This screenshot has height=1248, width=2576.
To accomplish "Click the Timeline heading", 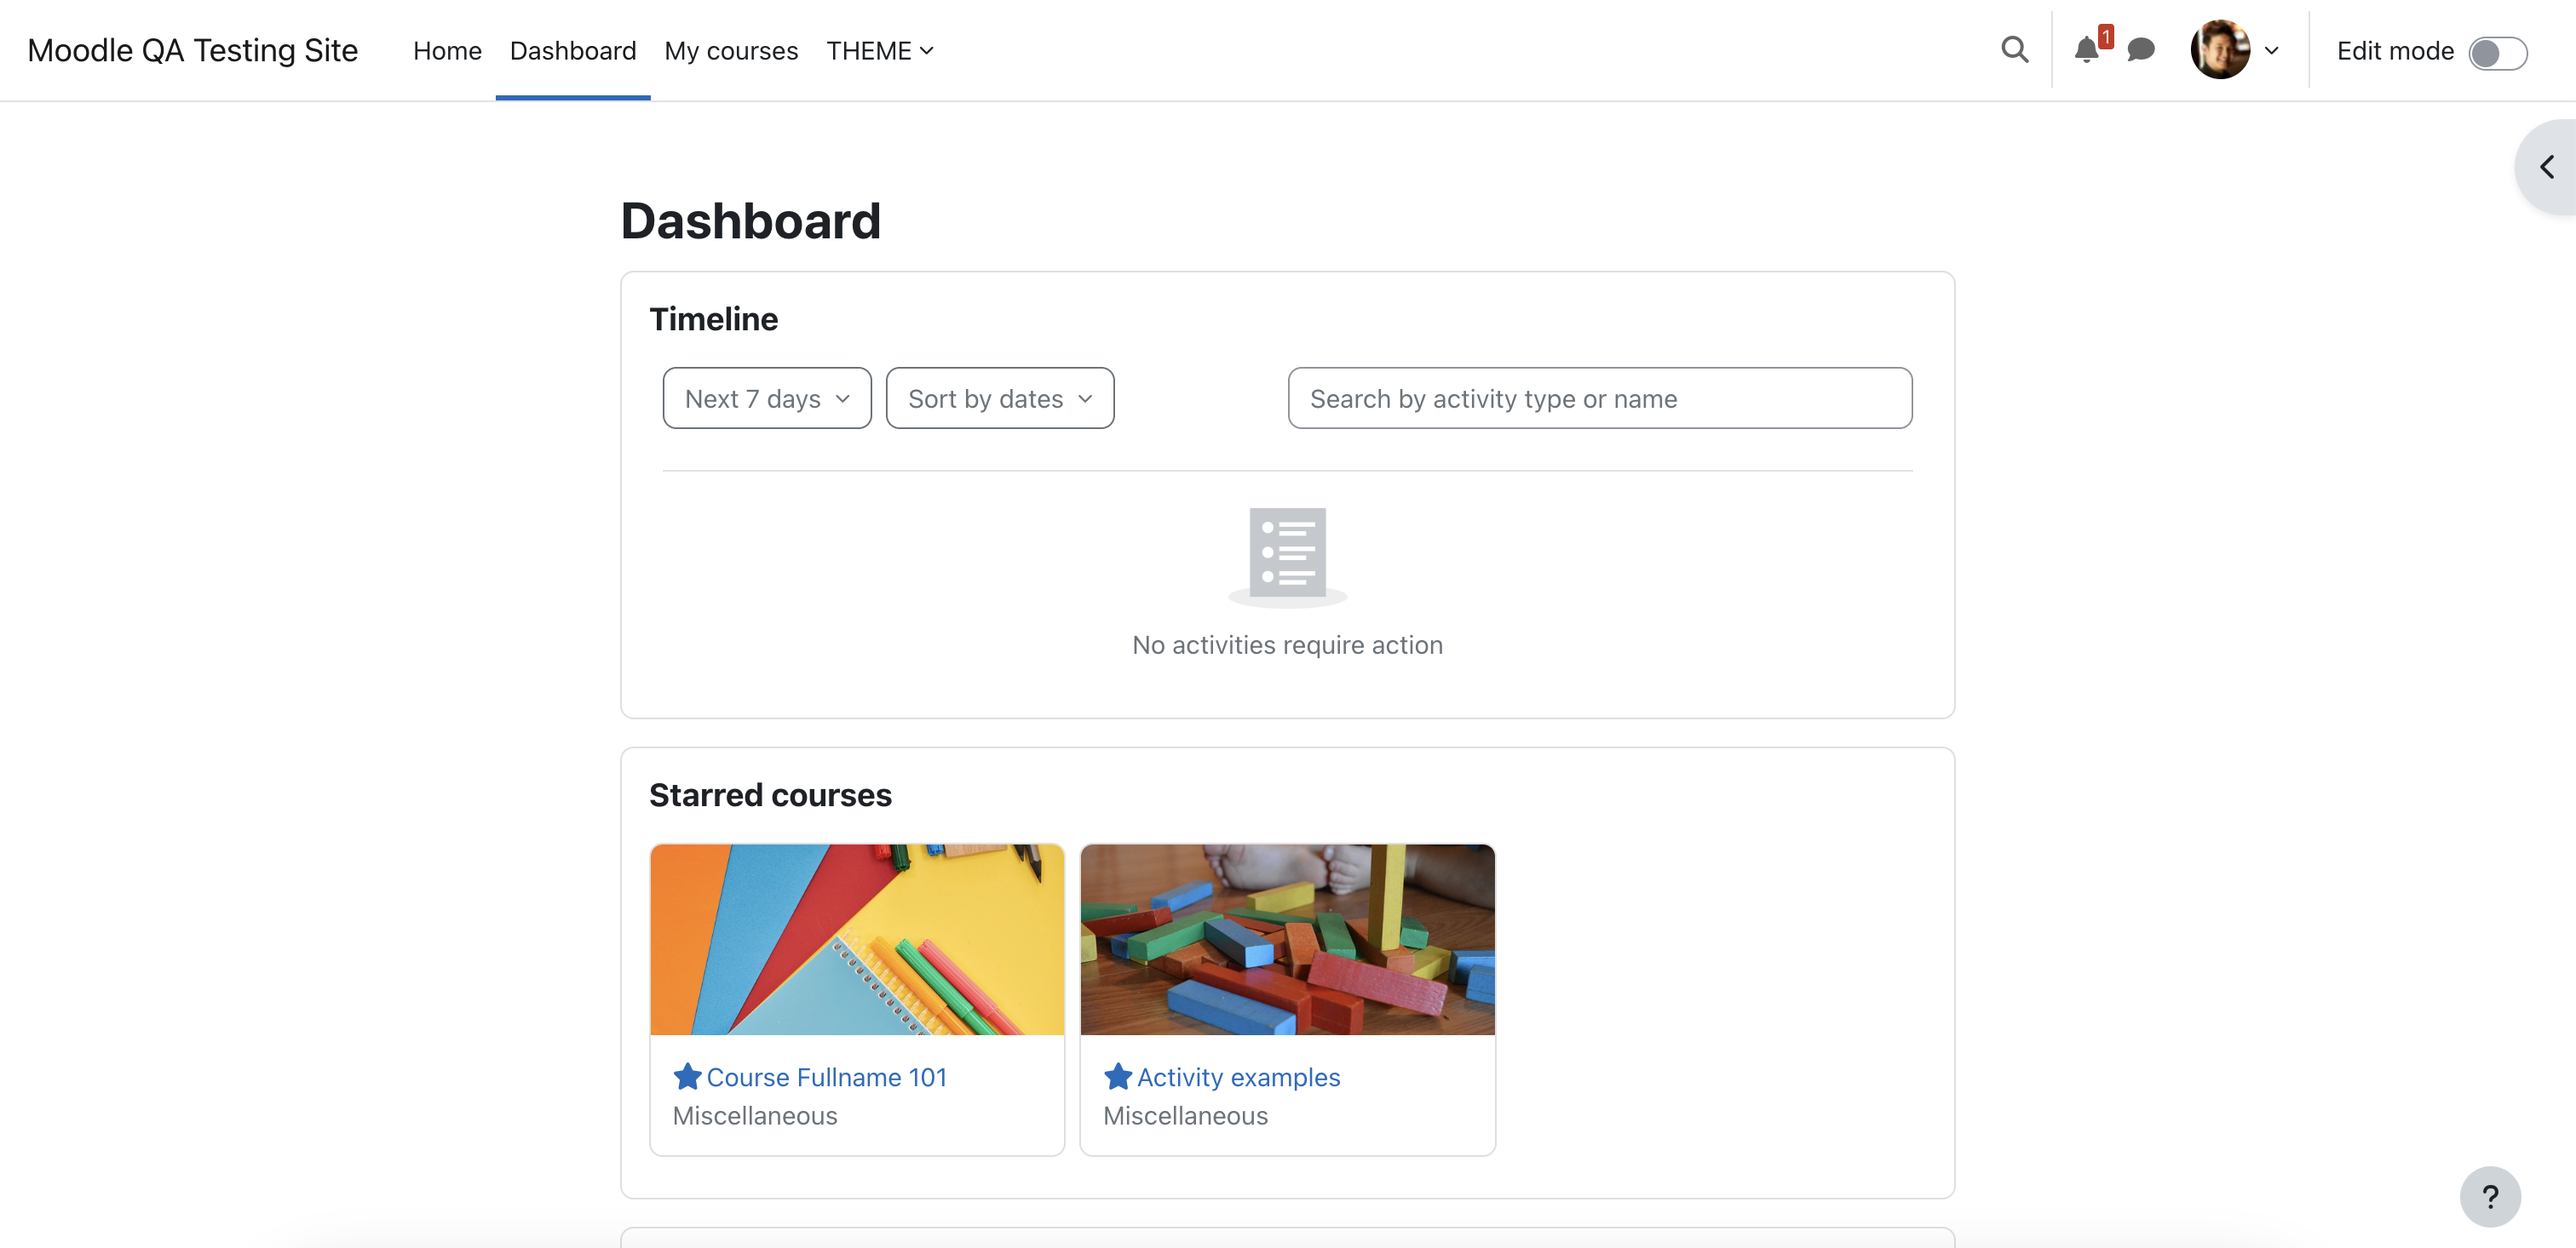I will [x=713, y=318].
